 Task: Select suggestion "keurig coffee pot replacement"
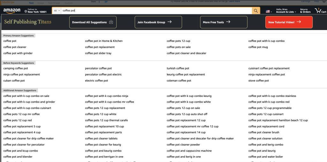[186, 74]
